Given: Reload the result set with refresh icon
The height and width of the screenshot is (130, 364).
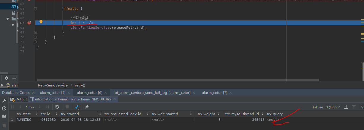Looking at the screenshot, I should pos(57,107).
